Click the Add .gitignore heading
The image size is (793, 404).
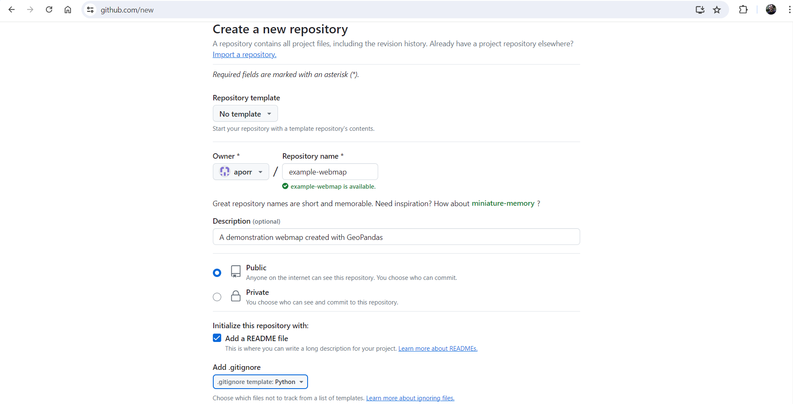coord(237,367)
